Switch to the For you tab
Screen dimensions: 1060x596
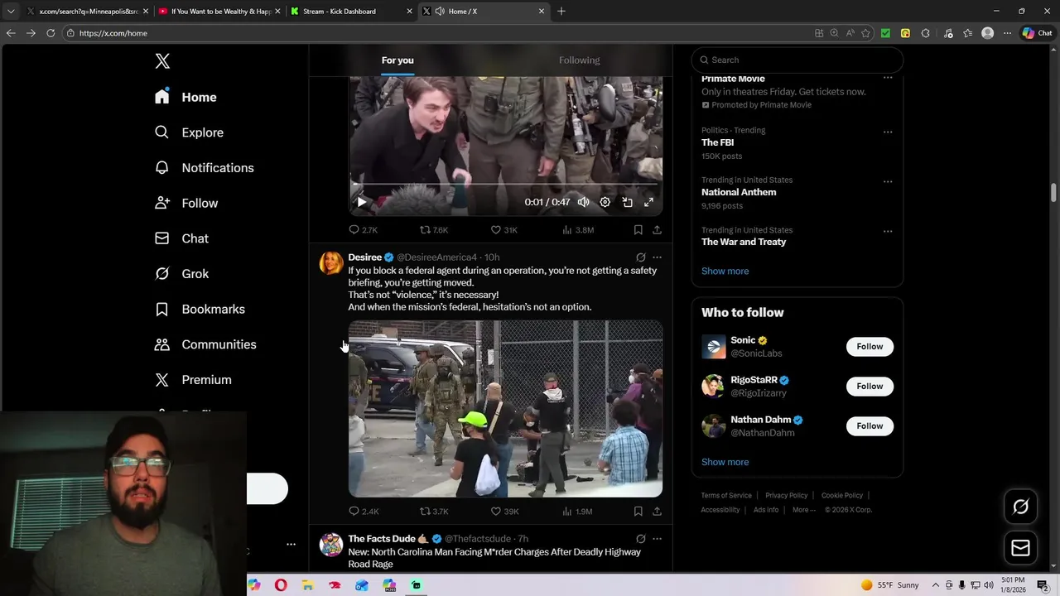[x=397, y=60]
